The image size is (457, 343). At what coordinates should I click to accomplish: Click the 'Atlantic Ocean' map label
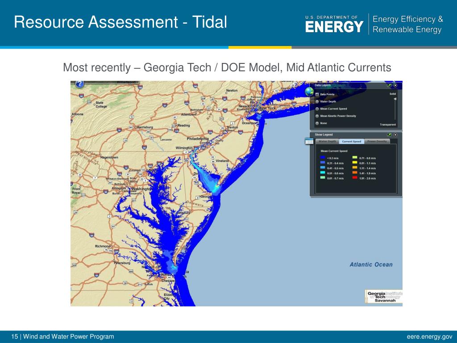[x=371, y=264]
